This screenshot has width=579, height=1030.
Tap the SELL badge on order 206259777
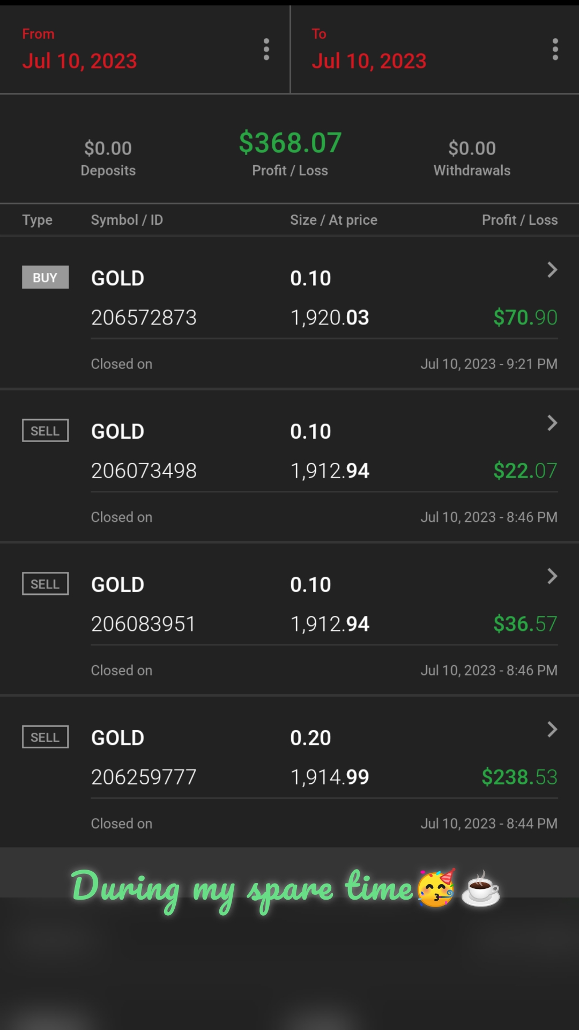point(45,737)
